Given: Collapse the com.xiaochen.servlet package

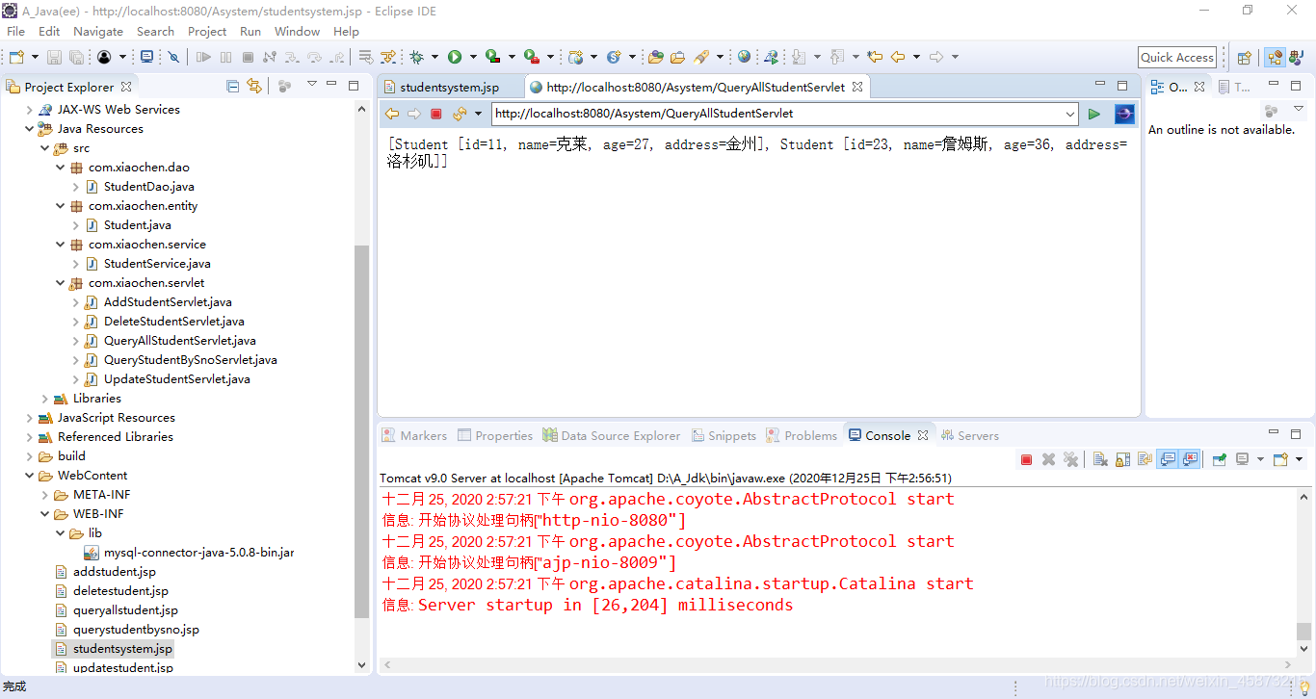Looking at the screenshot, I should (x=60, y=283).
